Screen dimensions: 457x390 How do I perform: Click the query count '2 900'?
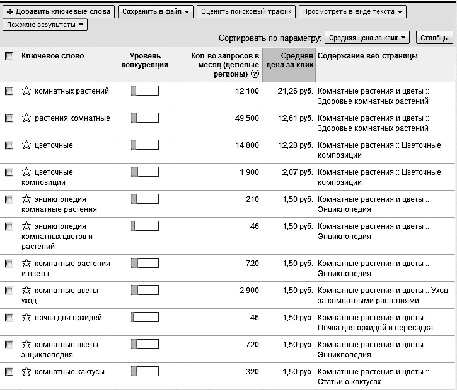tap(249, 291)
